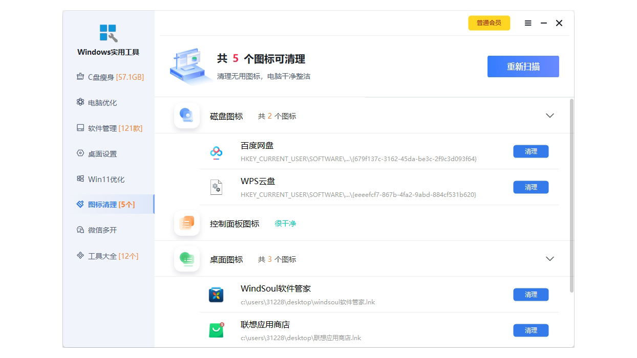Screen dimensions: 637x358
Task: Click the 磁盘图标 category icon
Action: pyautogui.click(x=186, y=116)
